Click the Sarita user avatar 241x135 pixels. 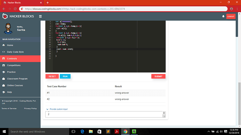point(8,28)
